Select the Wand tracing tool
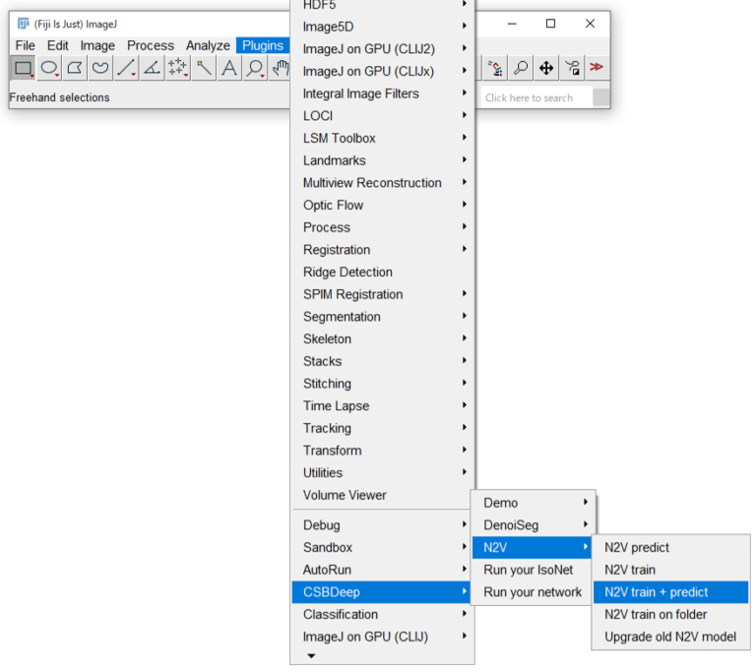 [204, 68]
